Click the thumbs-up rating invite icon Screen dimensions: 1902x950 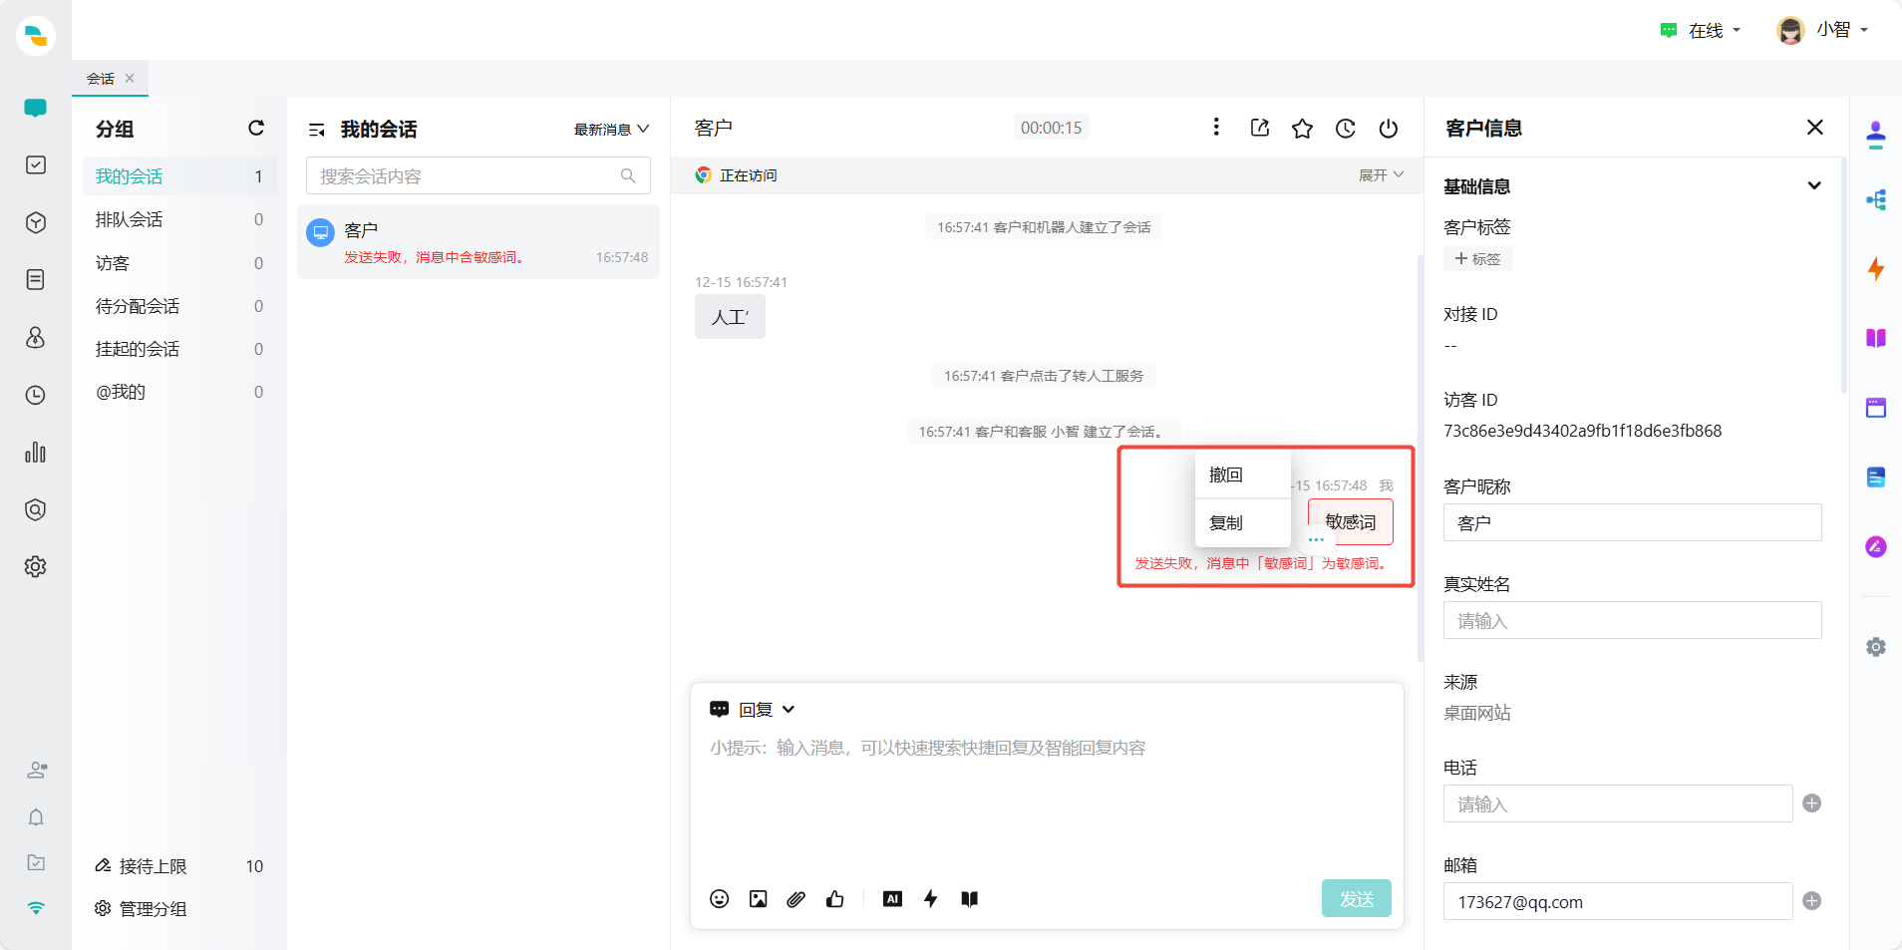click(835, 899)
